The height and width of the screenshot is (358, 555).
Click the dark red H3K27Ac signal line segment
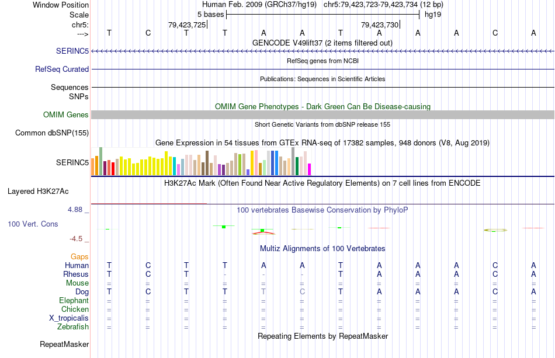(149, 203)
